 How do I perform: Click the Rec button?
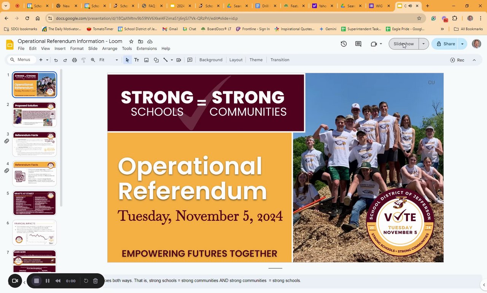tap(457, 60)
